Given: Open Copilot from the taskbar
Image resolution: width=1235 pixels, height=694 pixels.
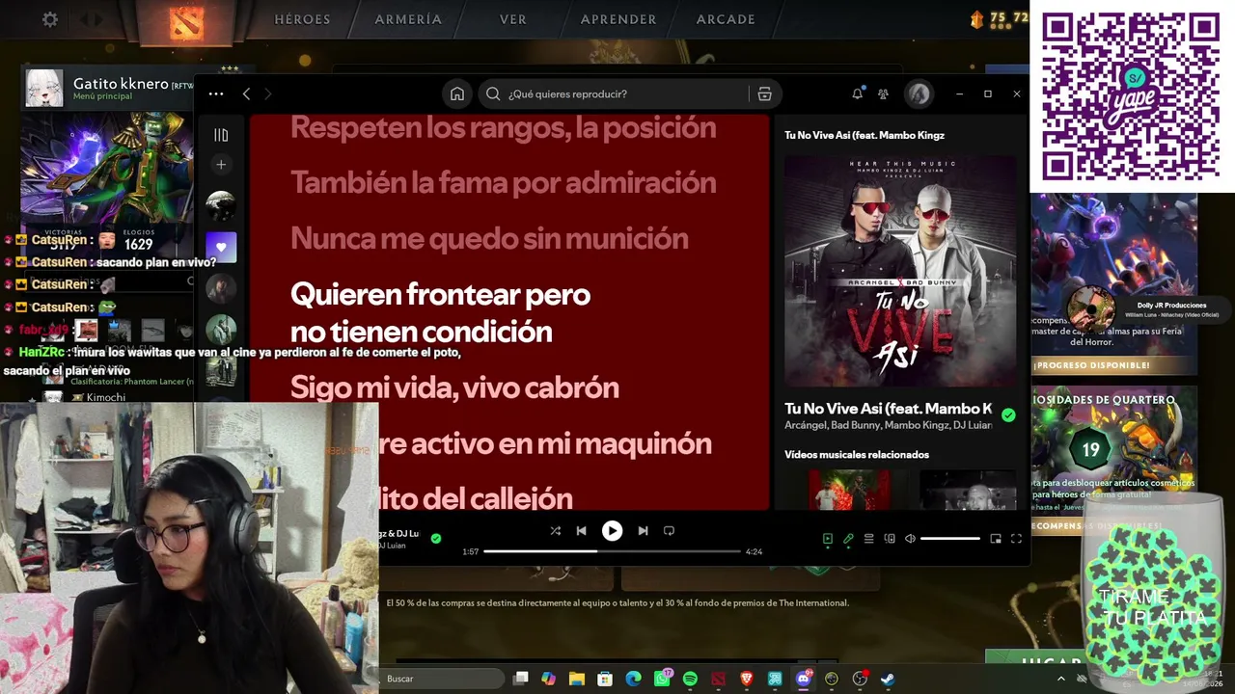Looking at the screenshot, I should (549, 679).
